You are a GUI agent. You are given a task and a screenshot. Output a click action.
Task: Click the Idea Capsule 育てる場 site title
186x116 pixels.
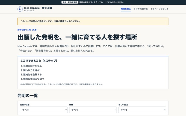[x=38, y=8]
